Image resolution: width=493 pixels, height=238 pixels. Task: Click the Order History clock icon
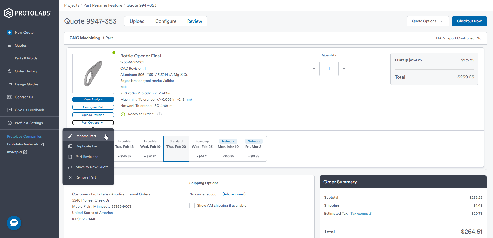[x=10, y=71]
